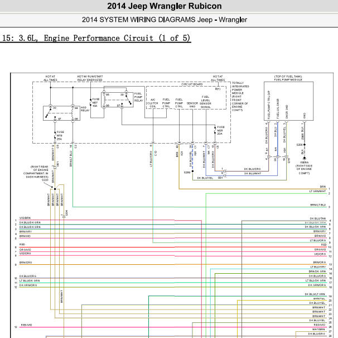Viewport: 338px width, 338px height.
Task: Select the 'ASD RELAY' label
Action: (x=85, y=109)
